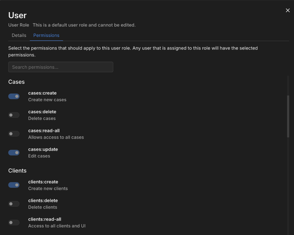The width and height of the screenshot is (294, 235).
Task: Enable the clients:delete toggle
Action: click(x=14, y=204)
